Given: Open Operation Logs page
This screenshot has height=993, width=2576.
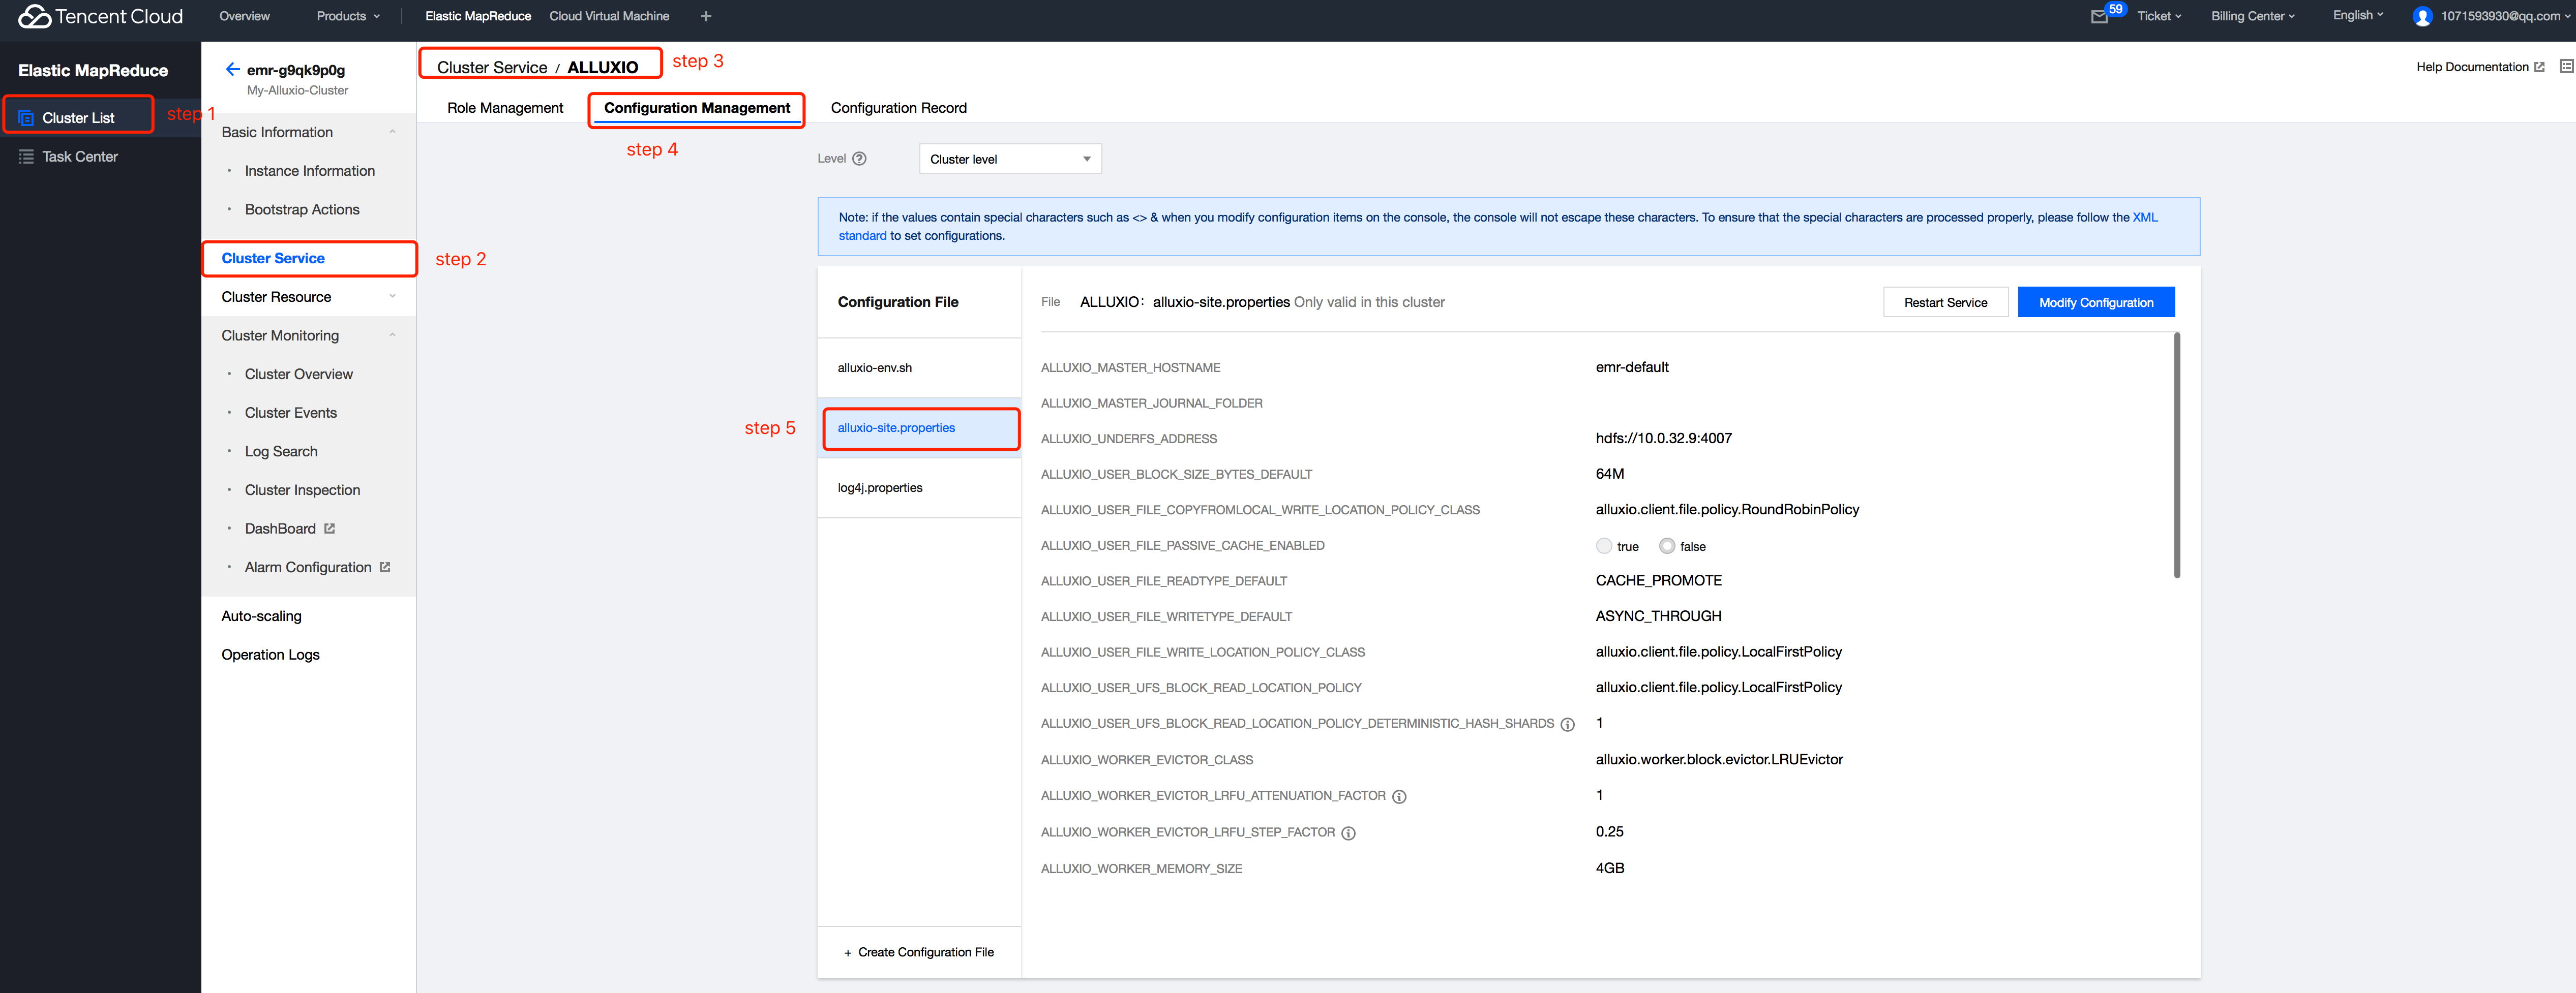Looking at the screenshot, I should point(270,655).
